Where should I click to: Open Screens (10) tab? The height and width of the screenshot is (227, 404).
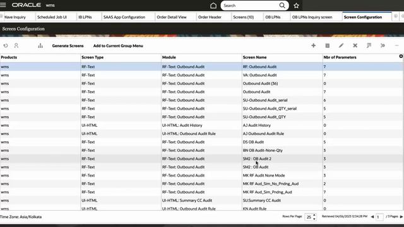coord(244,17)
